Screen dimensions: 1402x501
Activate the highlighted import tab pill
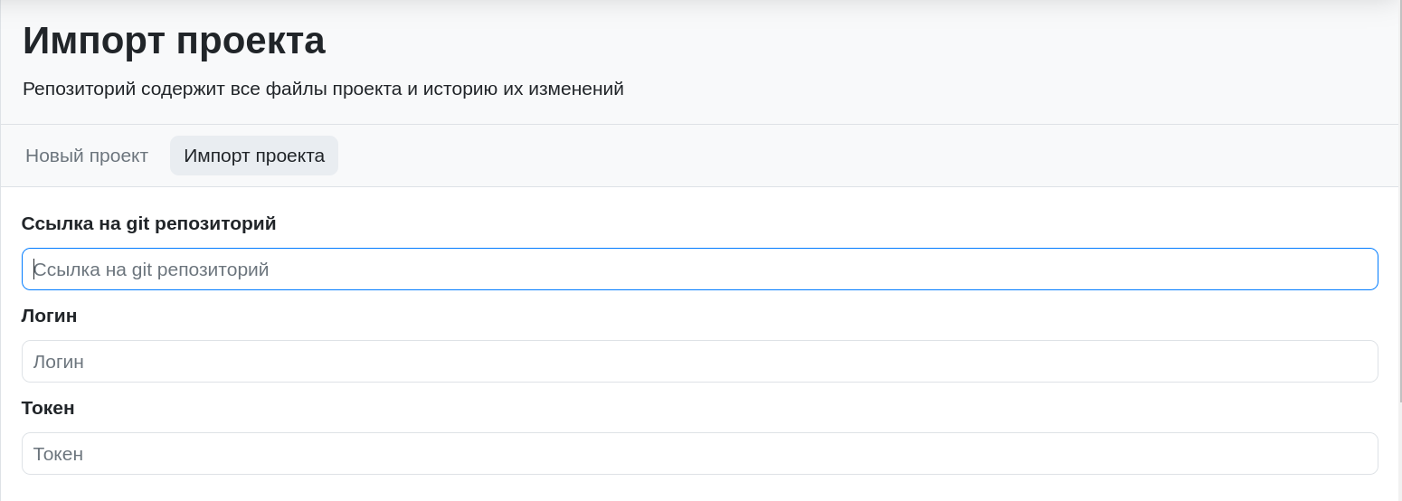(x=254, y=156)
